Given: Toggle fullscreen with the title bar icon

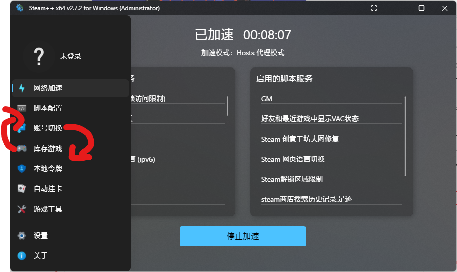Looking at the screenshot, I should click(x=374, y=8).
